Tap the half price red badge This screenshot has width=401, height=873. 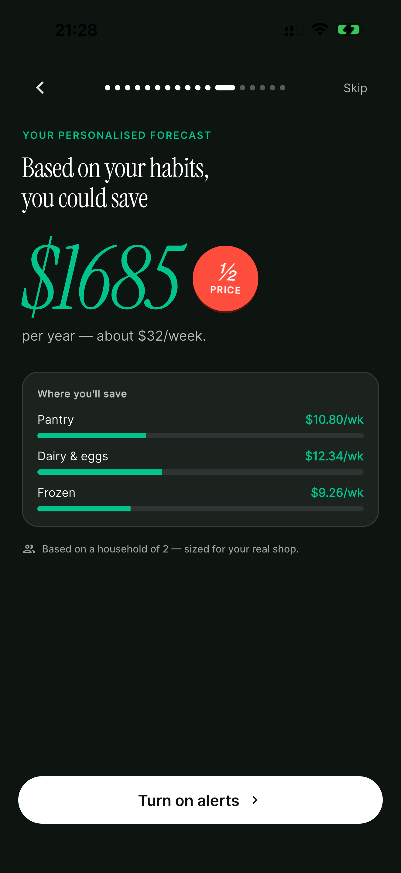pos(225,279)
